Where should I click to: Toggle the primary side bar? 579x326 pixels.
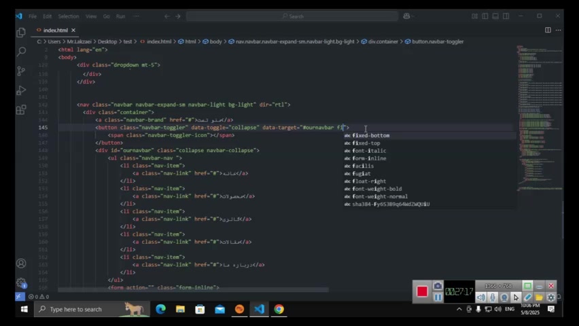485,16
